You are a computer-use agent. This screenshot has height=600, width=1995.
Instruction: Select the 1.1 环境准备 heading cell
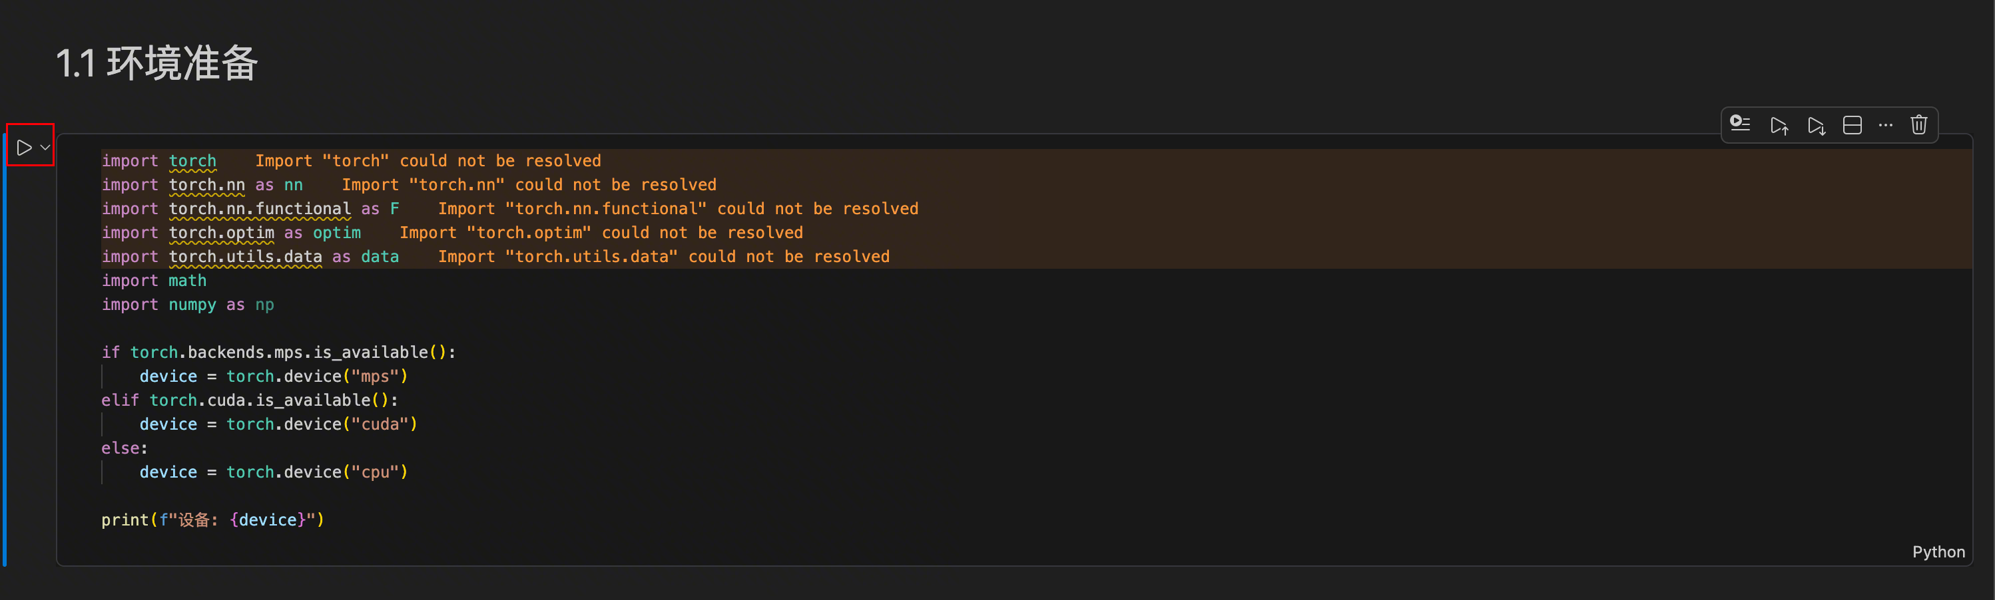156,63
